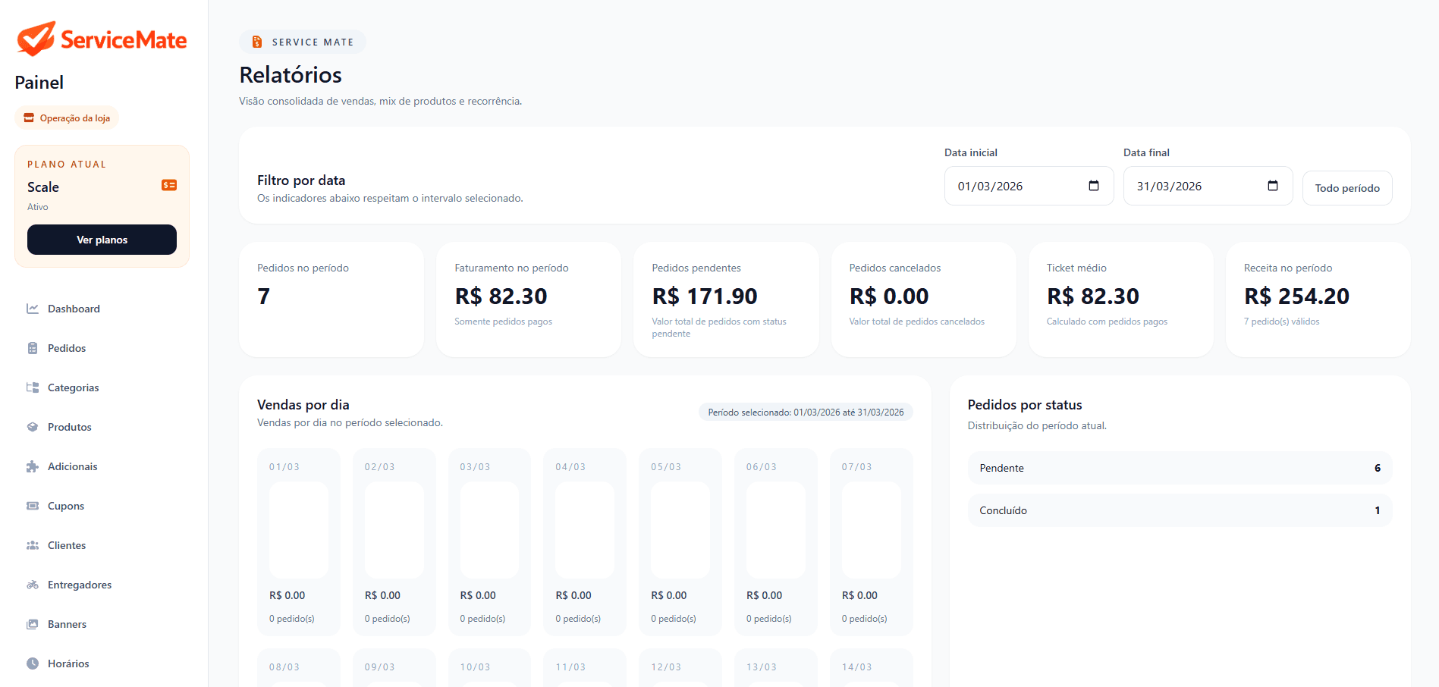Open the Data final calendar picker
This screenshot has width=1439, height=687.
click(1272, 186)
